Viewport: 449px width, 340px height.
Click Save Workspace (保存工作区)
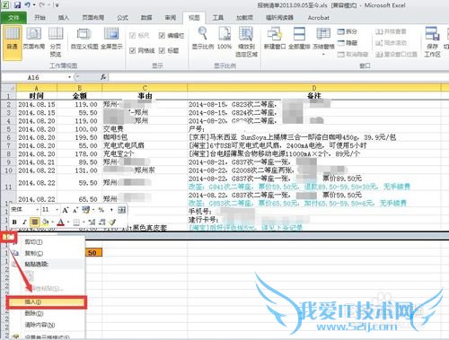[x=433, y=42]
